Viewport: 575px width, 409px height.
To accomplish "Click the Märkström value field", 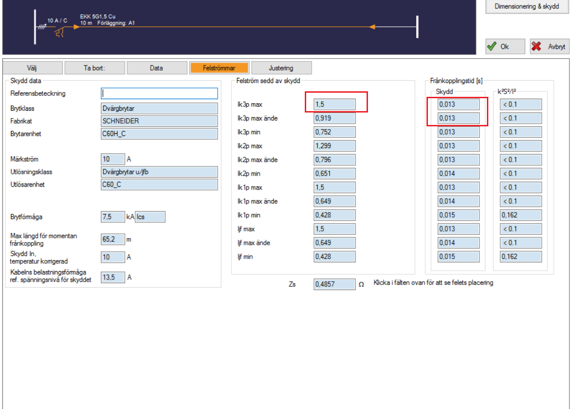I will tap(113, 159).
